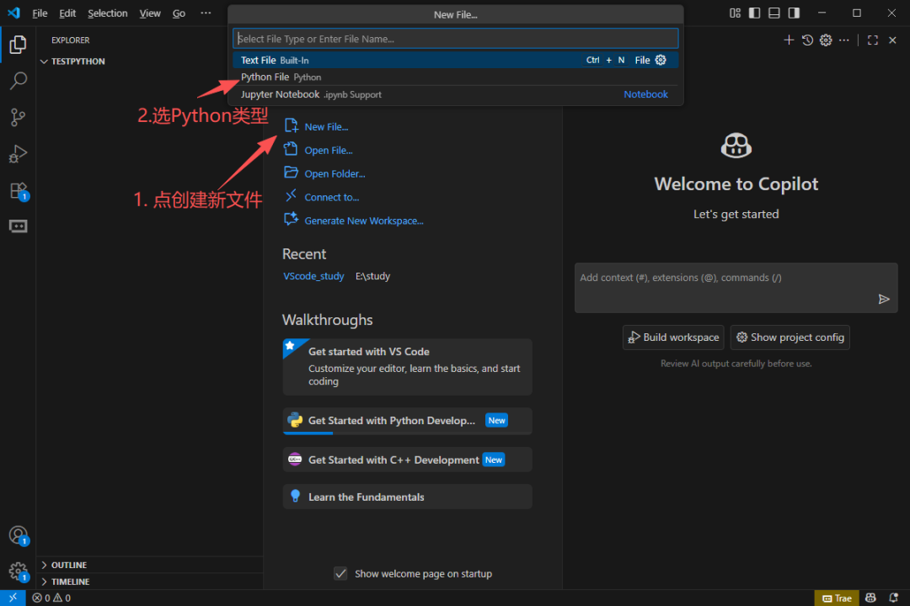Open recent VScode_study folder
This screenshot has height=606, width=910.
click(313, 276)
